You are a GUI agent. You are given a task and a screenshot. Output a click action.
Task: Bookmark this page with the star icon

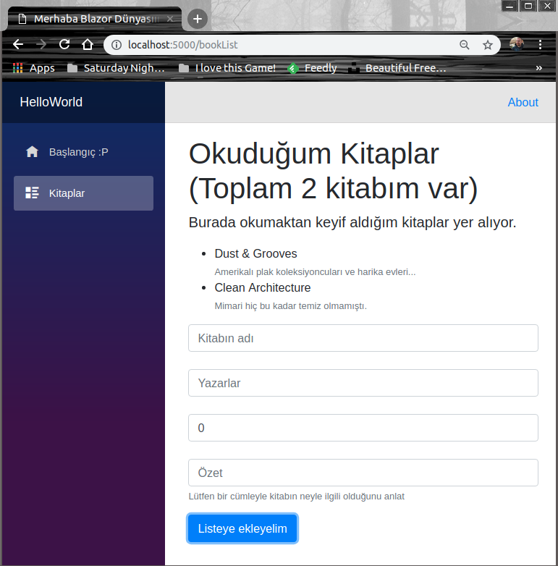click(488, 45)
